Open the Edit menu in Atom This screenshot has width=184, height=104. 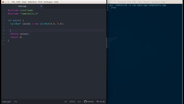pos(18,2)
